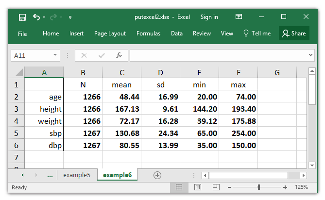The height and width of the screenshot is (200, 325).
Task: Click the Select All corner triangle
Action: [x=19, y=73]
